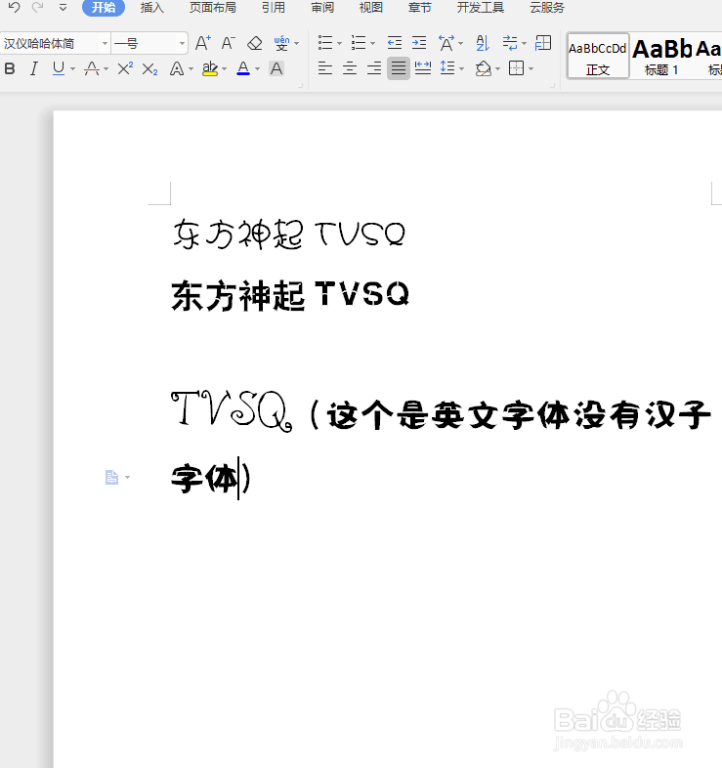This screenshot has height=768, width=722.
Task: Increase font size with A+ icon
Action: coord(203,43)
